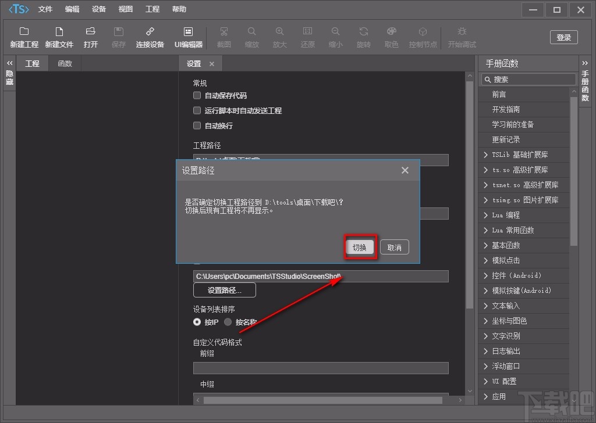Check the 自动换行 option
Image resolution: width=596 pixels, height=423 pixels.
(197, 126)
